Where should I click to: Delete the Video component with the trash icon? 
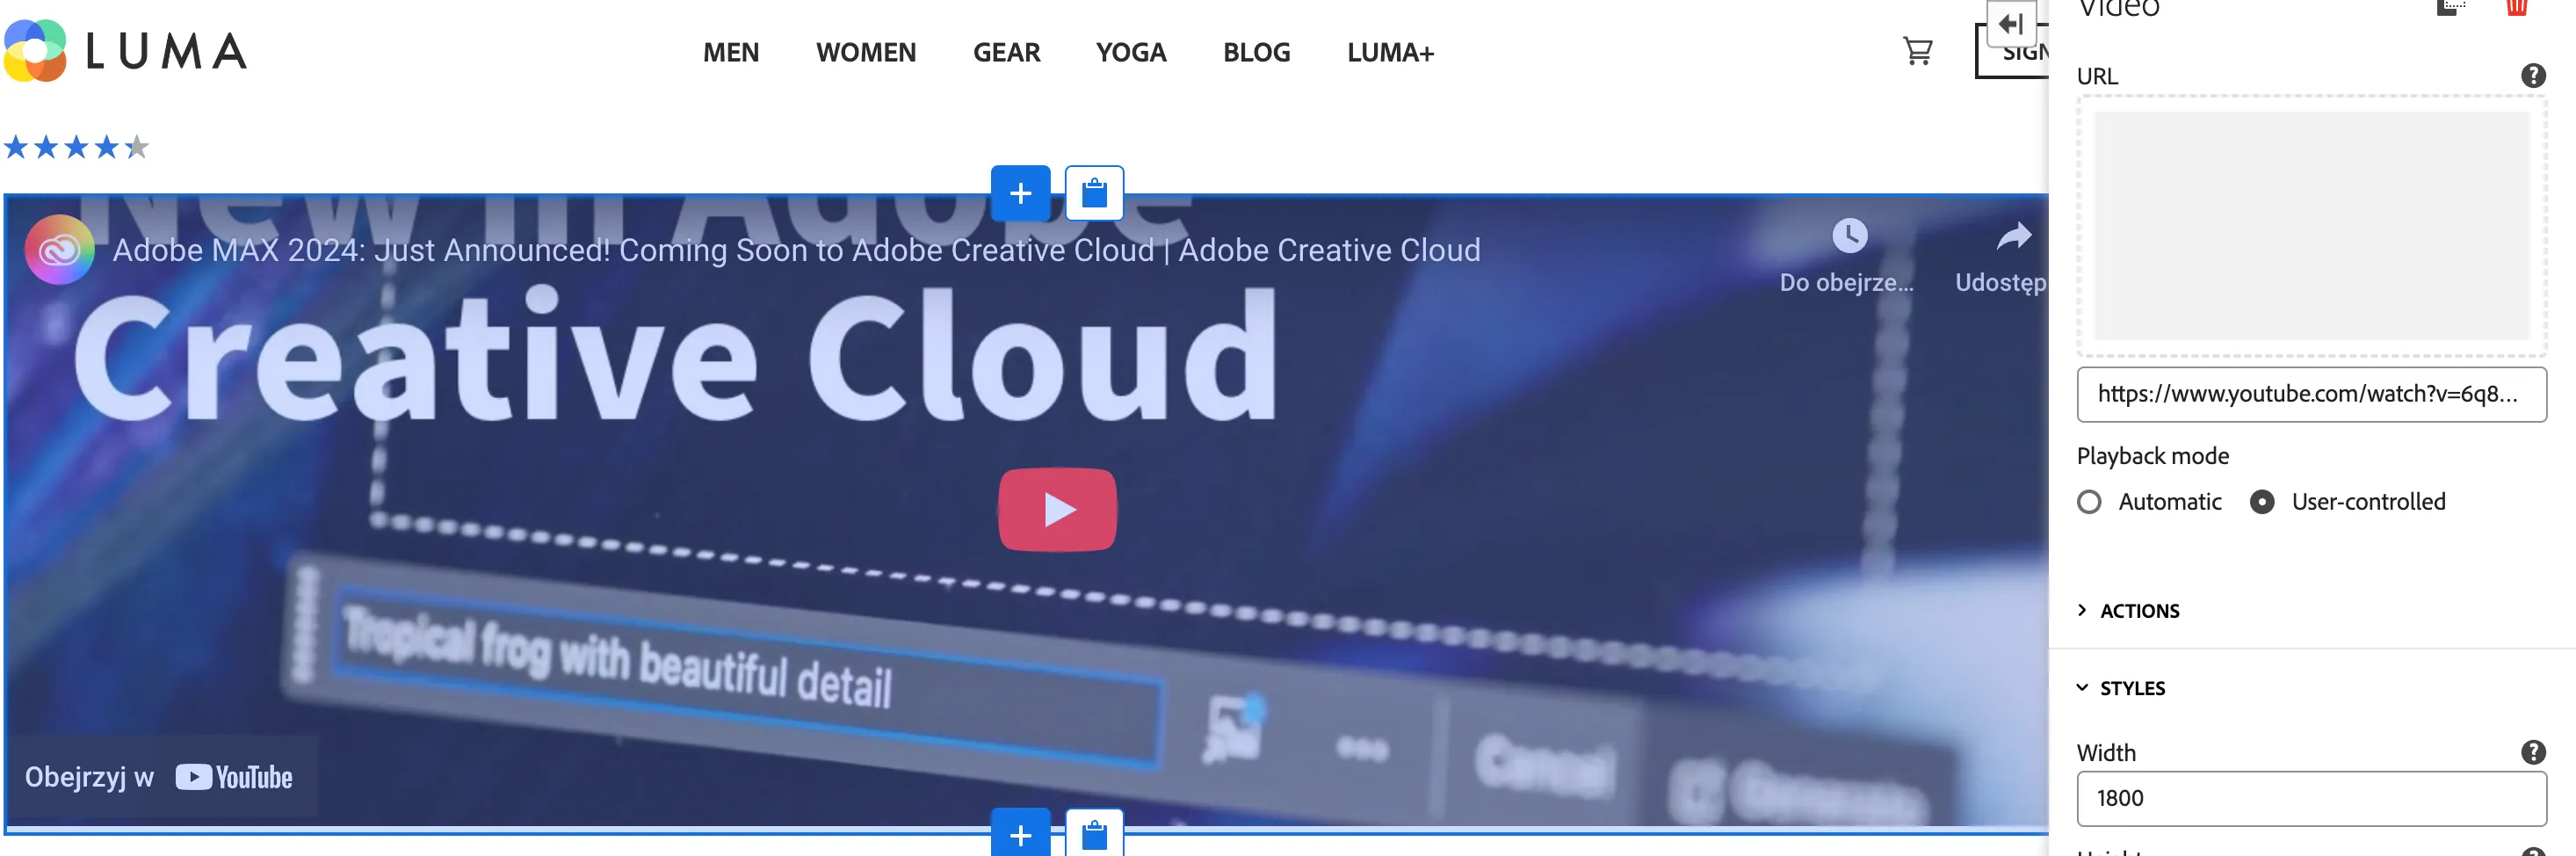click(x=2516, y=8)
